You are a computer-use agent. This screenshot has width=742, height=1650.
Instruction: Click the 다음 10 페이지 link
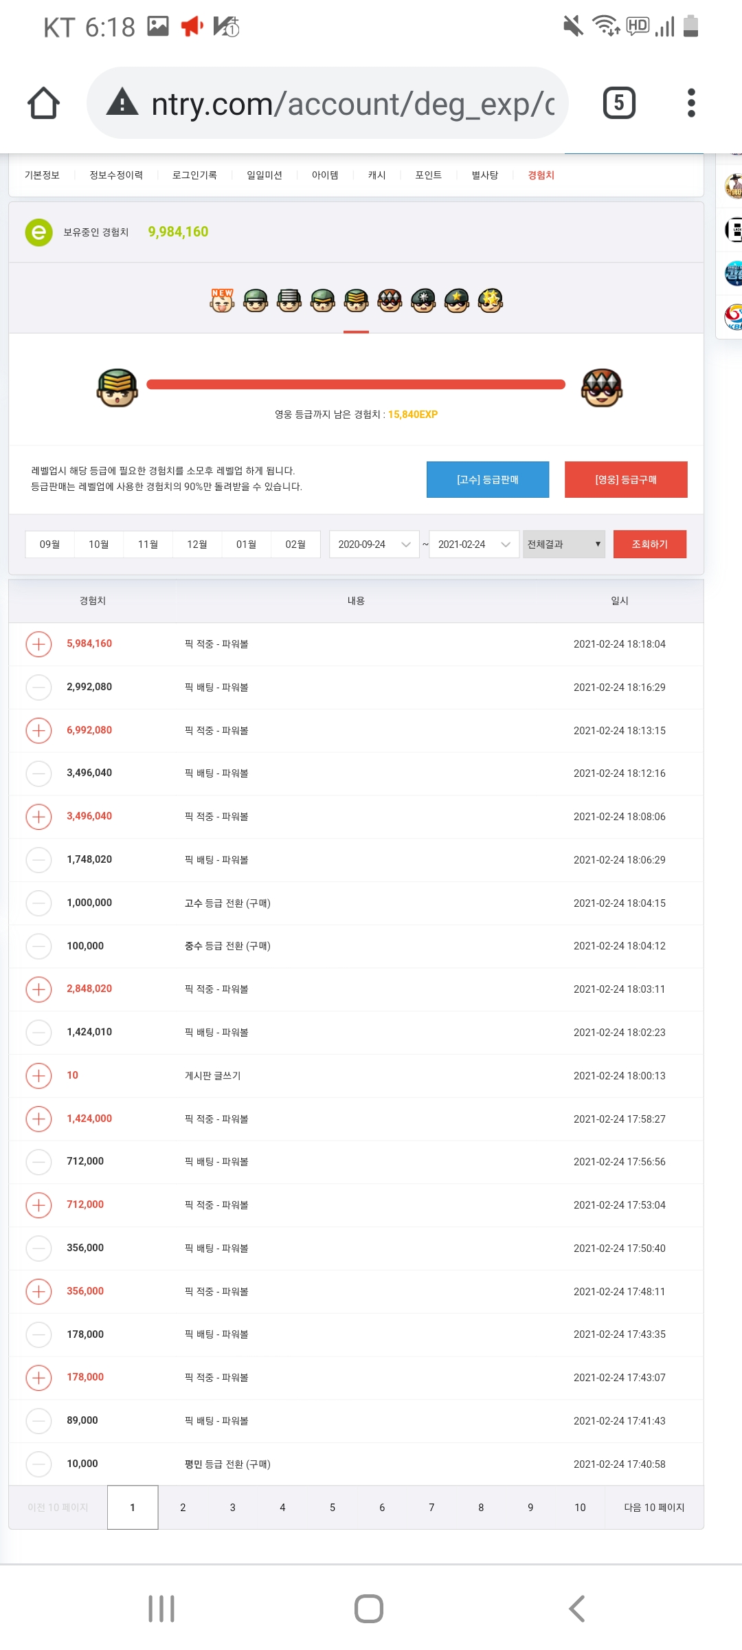click(654, 1508)
